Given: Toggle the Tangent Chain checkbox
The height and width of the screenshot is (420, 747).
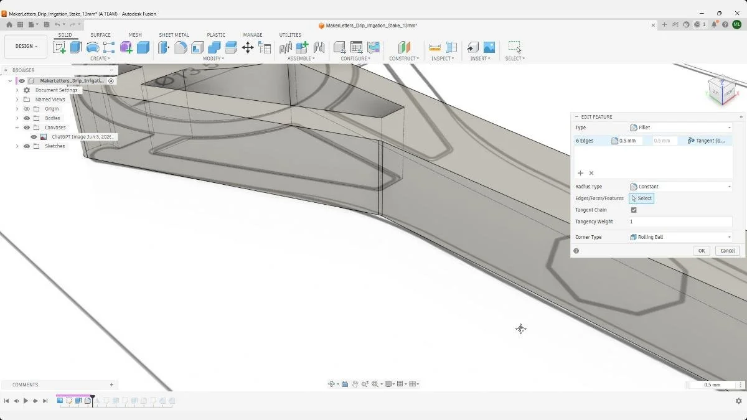Looking at the screenshot, I should pos(634,210).
